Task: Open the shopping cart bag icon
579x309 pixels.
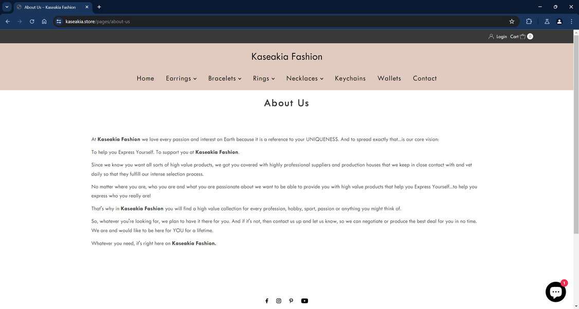Action: [x=523, y=36]
